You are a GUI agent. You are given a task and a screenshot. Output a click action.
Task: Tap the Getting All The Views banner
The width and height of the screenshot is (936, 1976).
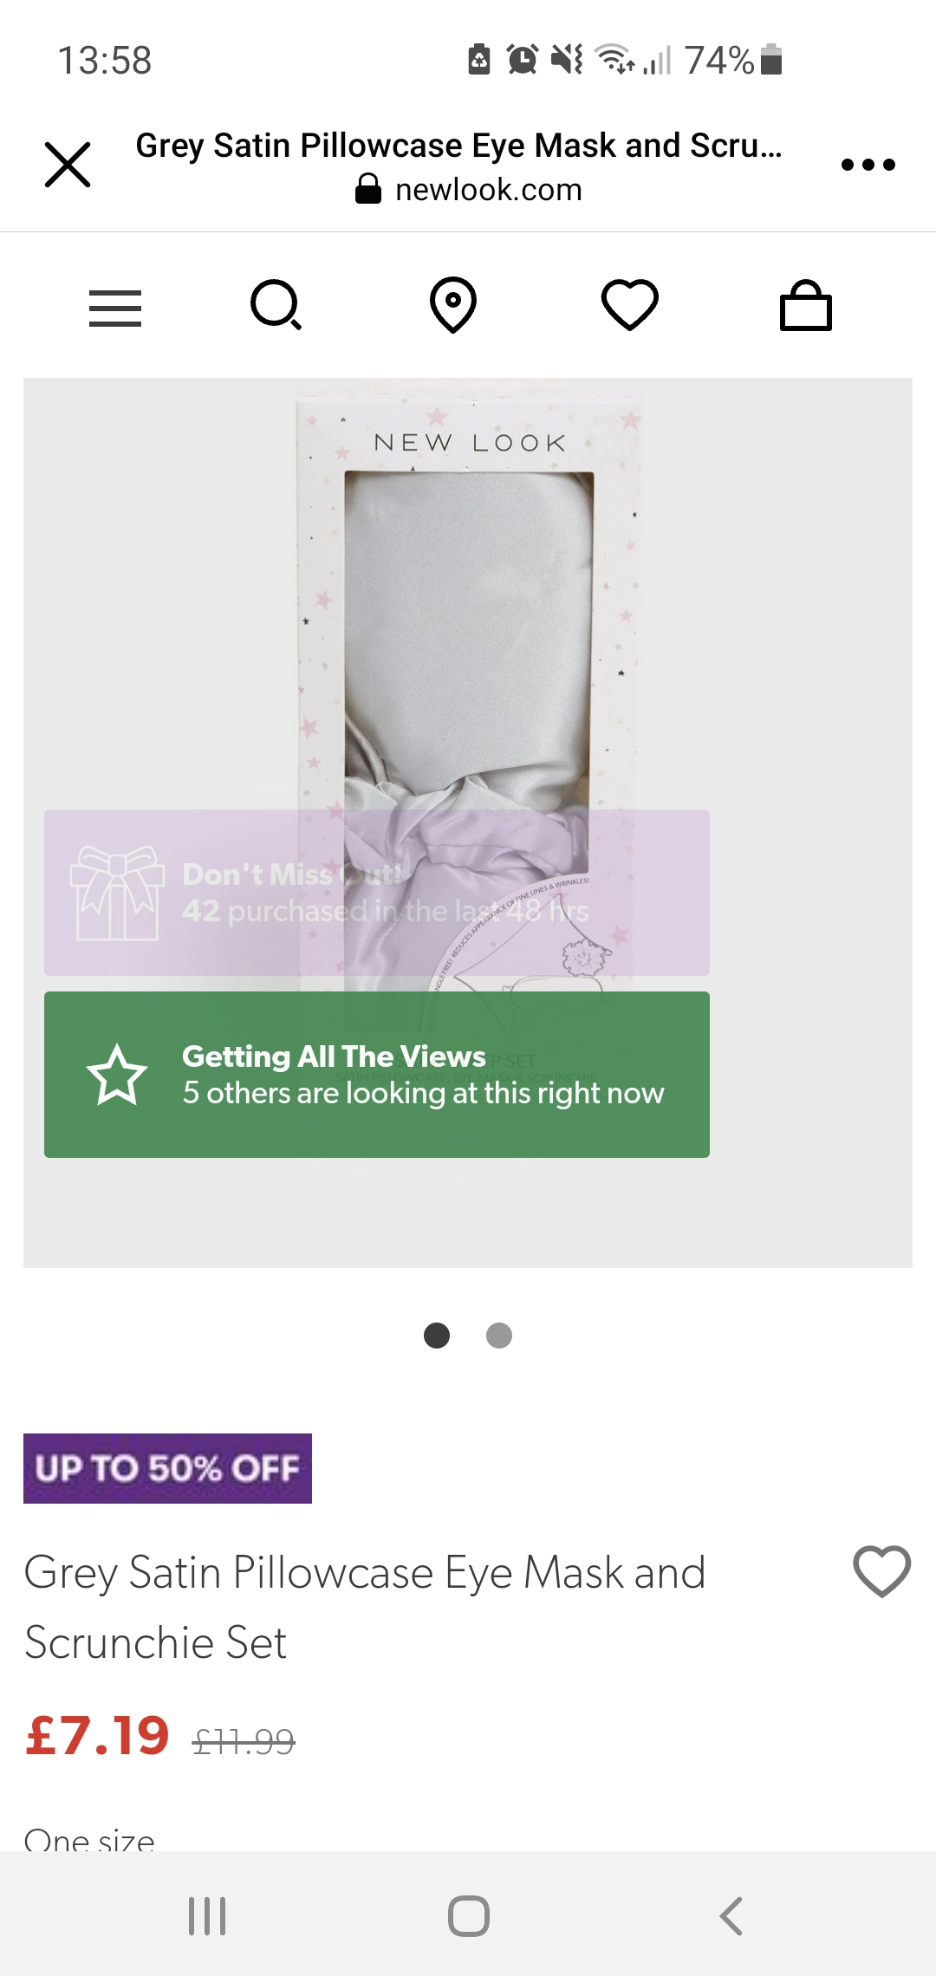click(x=377, y=1075)
